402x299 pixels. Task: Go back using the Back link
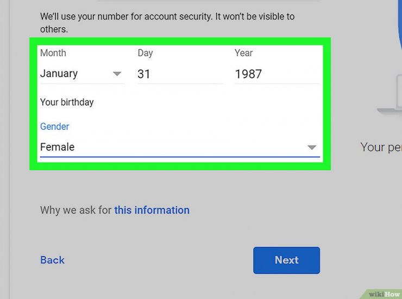(x=52, y=260)
